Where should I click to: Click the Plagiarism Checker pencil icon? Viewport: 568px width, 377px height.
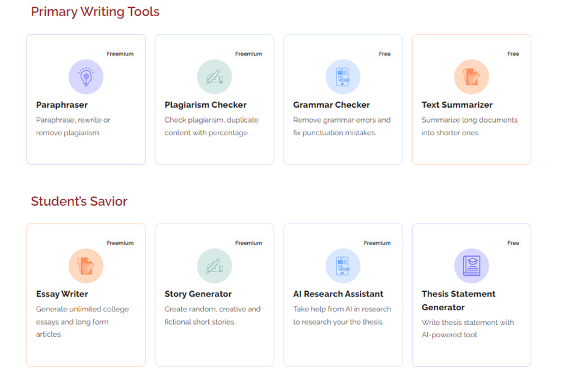point(214,77)
